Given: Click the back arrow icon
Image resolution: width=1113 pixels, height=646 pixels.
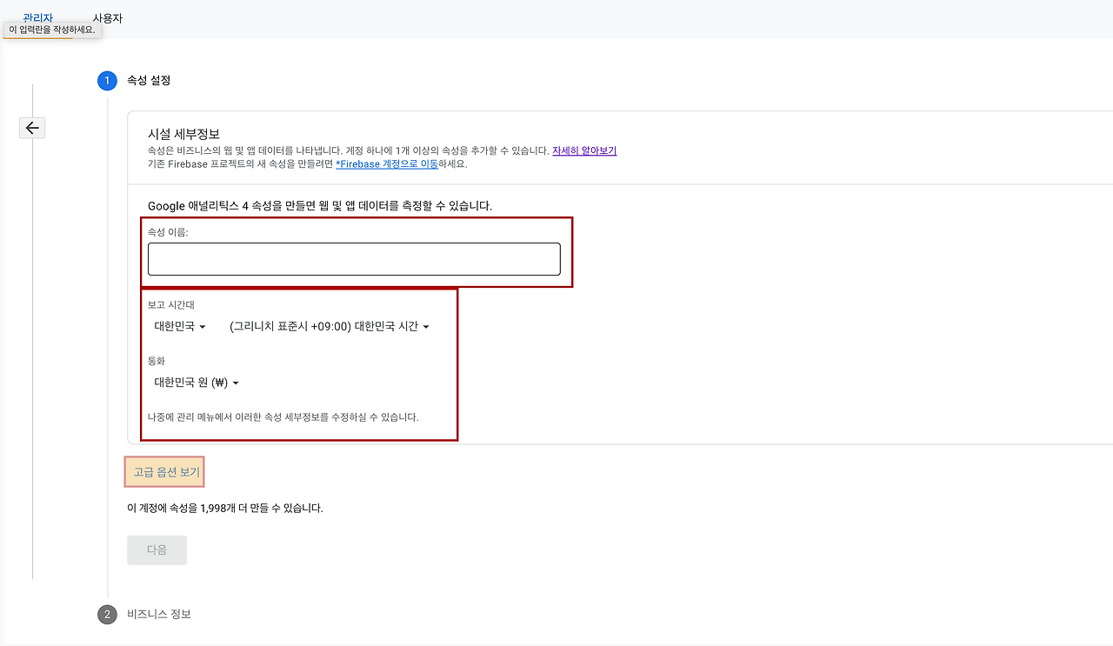Looking at the screenshot, I should click(32, 127).
